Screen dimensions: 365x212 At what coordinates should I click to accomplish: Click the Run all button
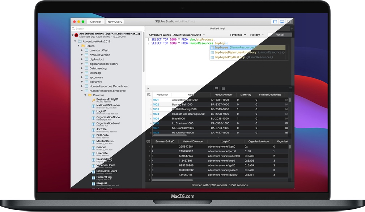click(280, 35)
